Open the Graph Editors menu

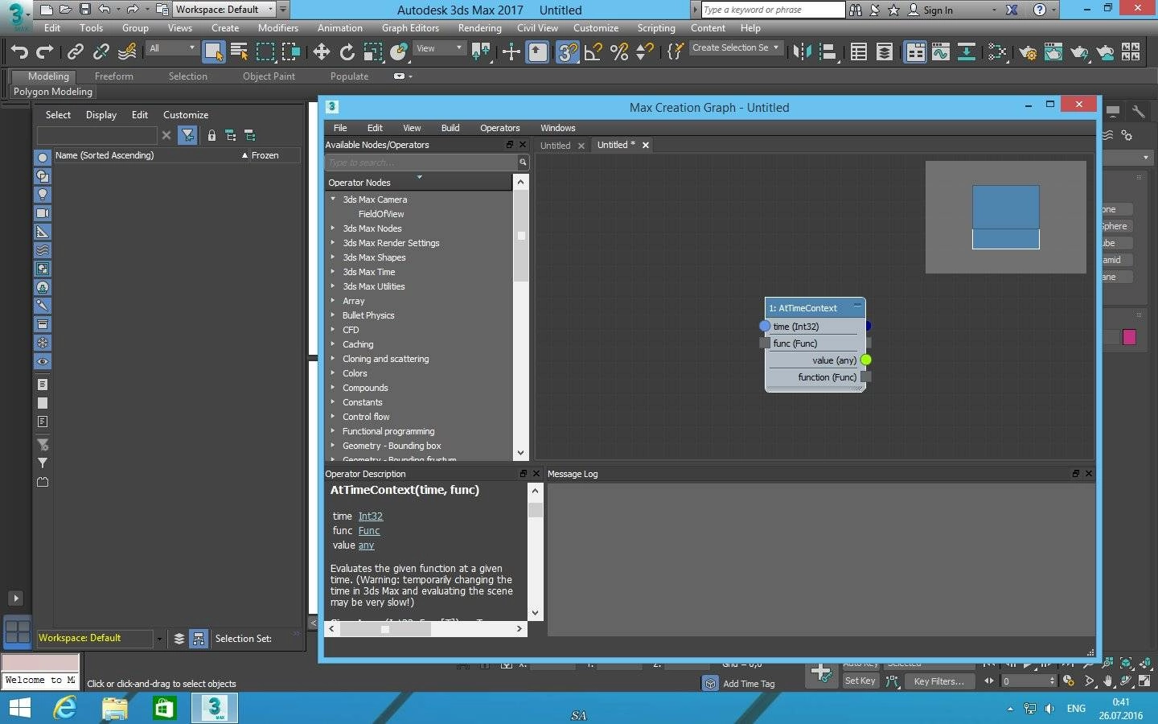[x=410, y=28]
